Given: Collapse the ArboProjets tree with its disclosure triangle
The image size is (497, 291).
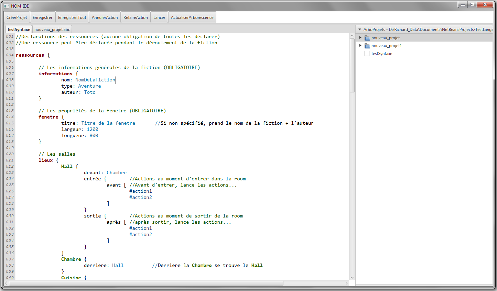Looking at the screenshot, I should point(359,29).
